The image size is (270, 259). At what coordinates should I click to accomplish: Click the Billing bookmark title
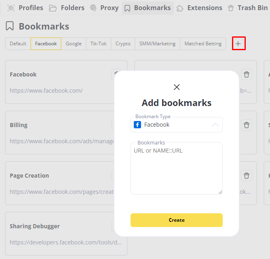tap(19, 125)
